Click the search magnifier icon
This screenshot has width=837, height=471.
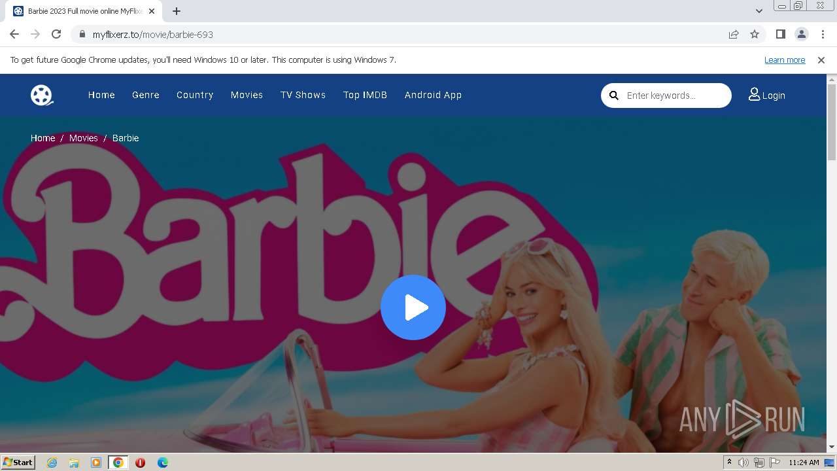[614, 96]
